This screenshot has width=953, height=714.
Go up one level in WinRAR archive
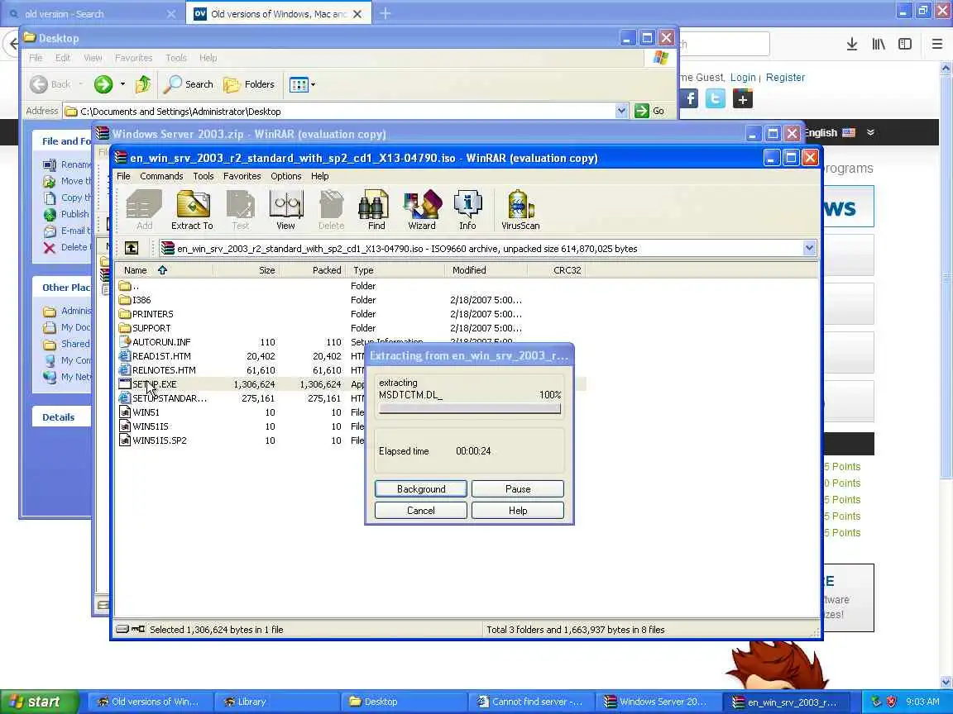point(132,248)
